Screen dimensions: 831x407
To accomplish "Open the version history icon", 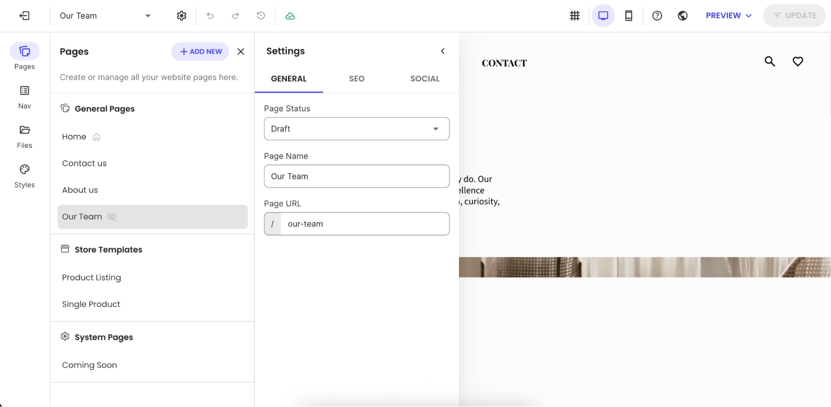I will (261, 16).
